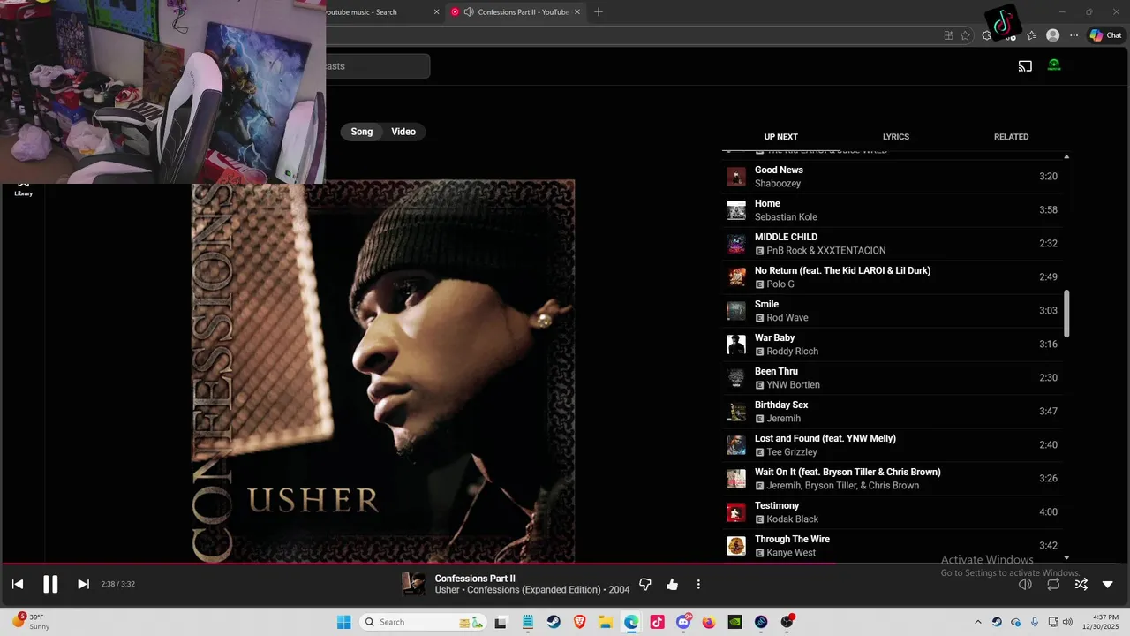Play Wait On It from queue

pyautogui.click(x=893, y=479)
